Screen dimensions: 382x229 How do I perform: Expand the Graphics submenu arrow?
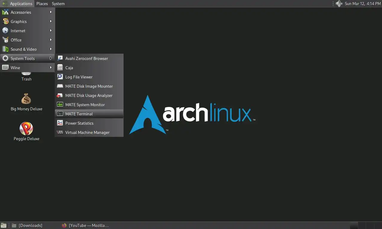(x=51, y=21)
